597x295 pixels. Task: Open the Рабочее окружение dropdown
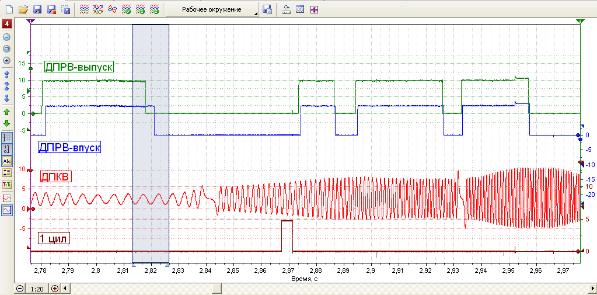[212, 9]
